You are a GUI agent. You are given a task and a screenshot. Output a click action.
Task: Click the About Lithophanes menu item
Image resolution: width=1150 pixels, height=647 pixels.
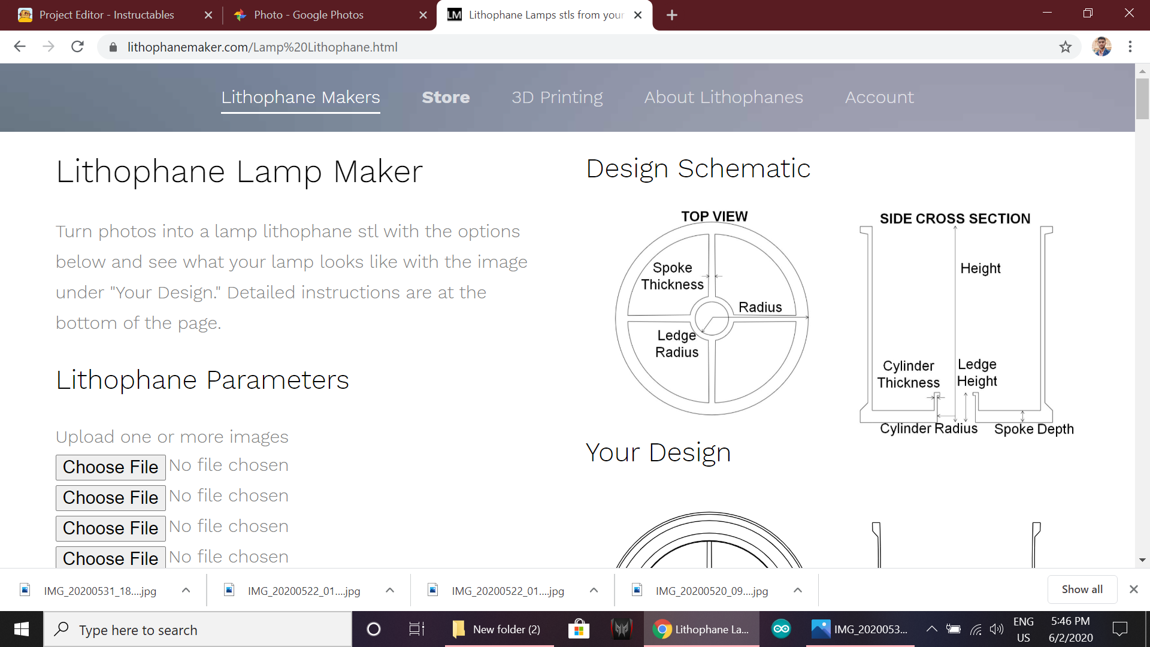coord(724,96)
